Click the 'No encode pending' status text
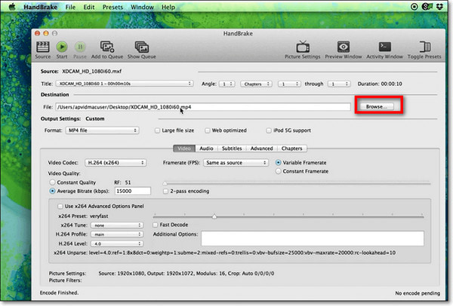453x306 pixels. 418,293
